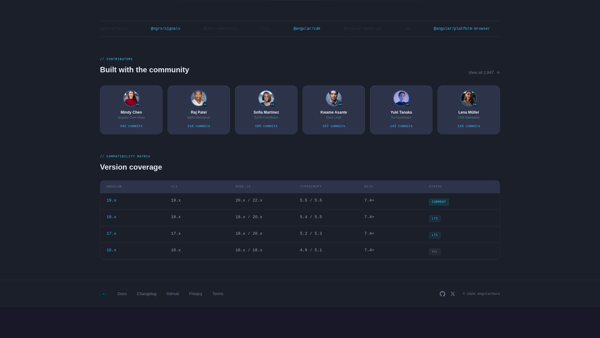Open the Changelog page

pos(146,294)
